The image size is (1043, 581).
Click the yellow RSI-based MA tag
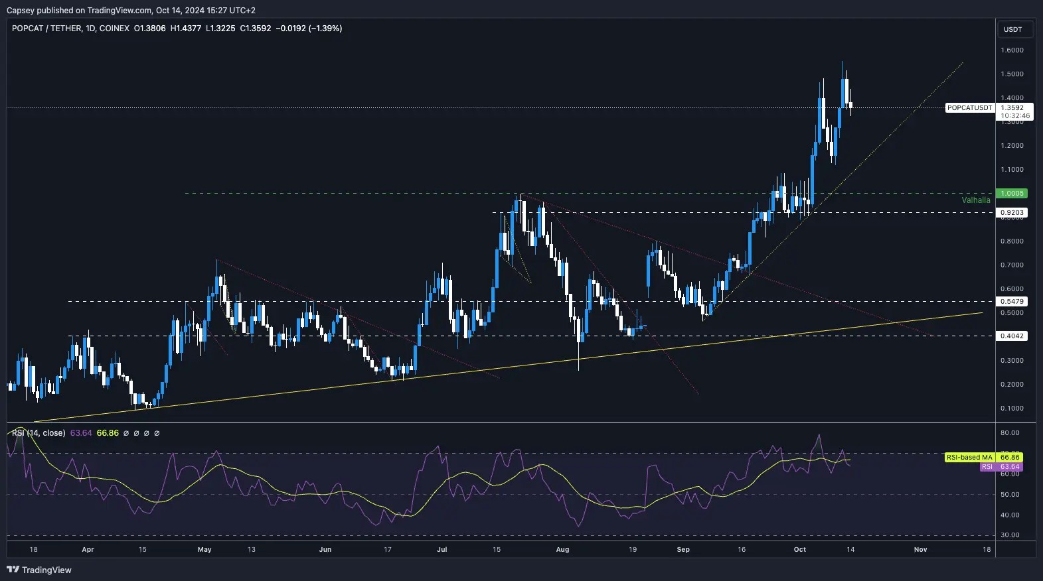(x=983, y=458)
